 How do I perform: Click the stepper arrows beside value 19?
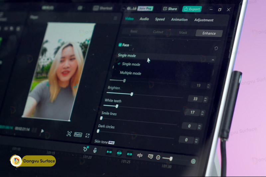[208, 86]
